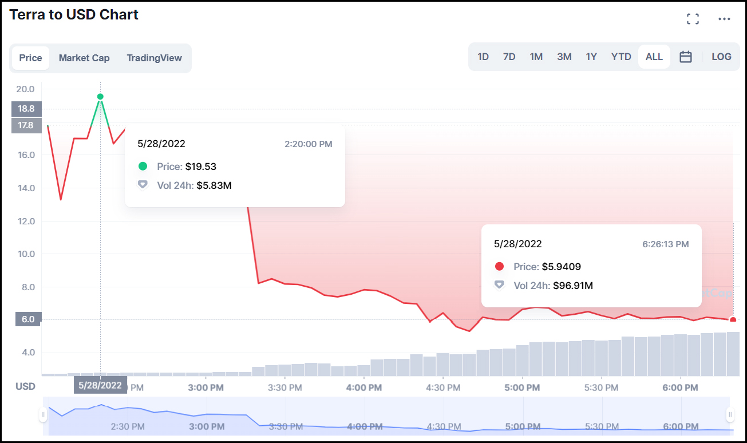Switch to the TradingView tab
Viewport: 747px width, 443px height.
pyautogui.click(x=154, y=58)
